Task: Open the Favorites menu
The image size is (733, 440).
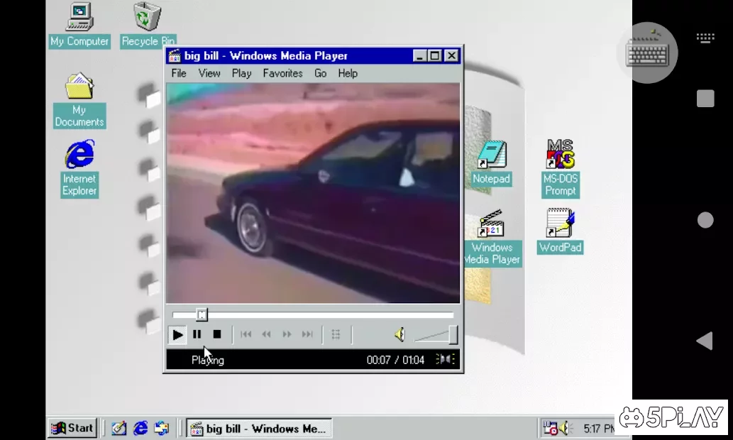Action: (x=282, y=73)
